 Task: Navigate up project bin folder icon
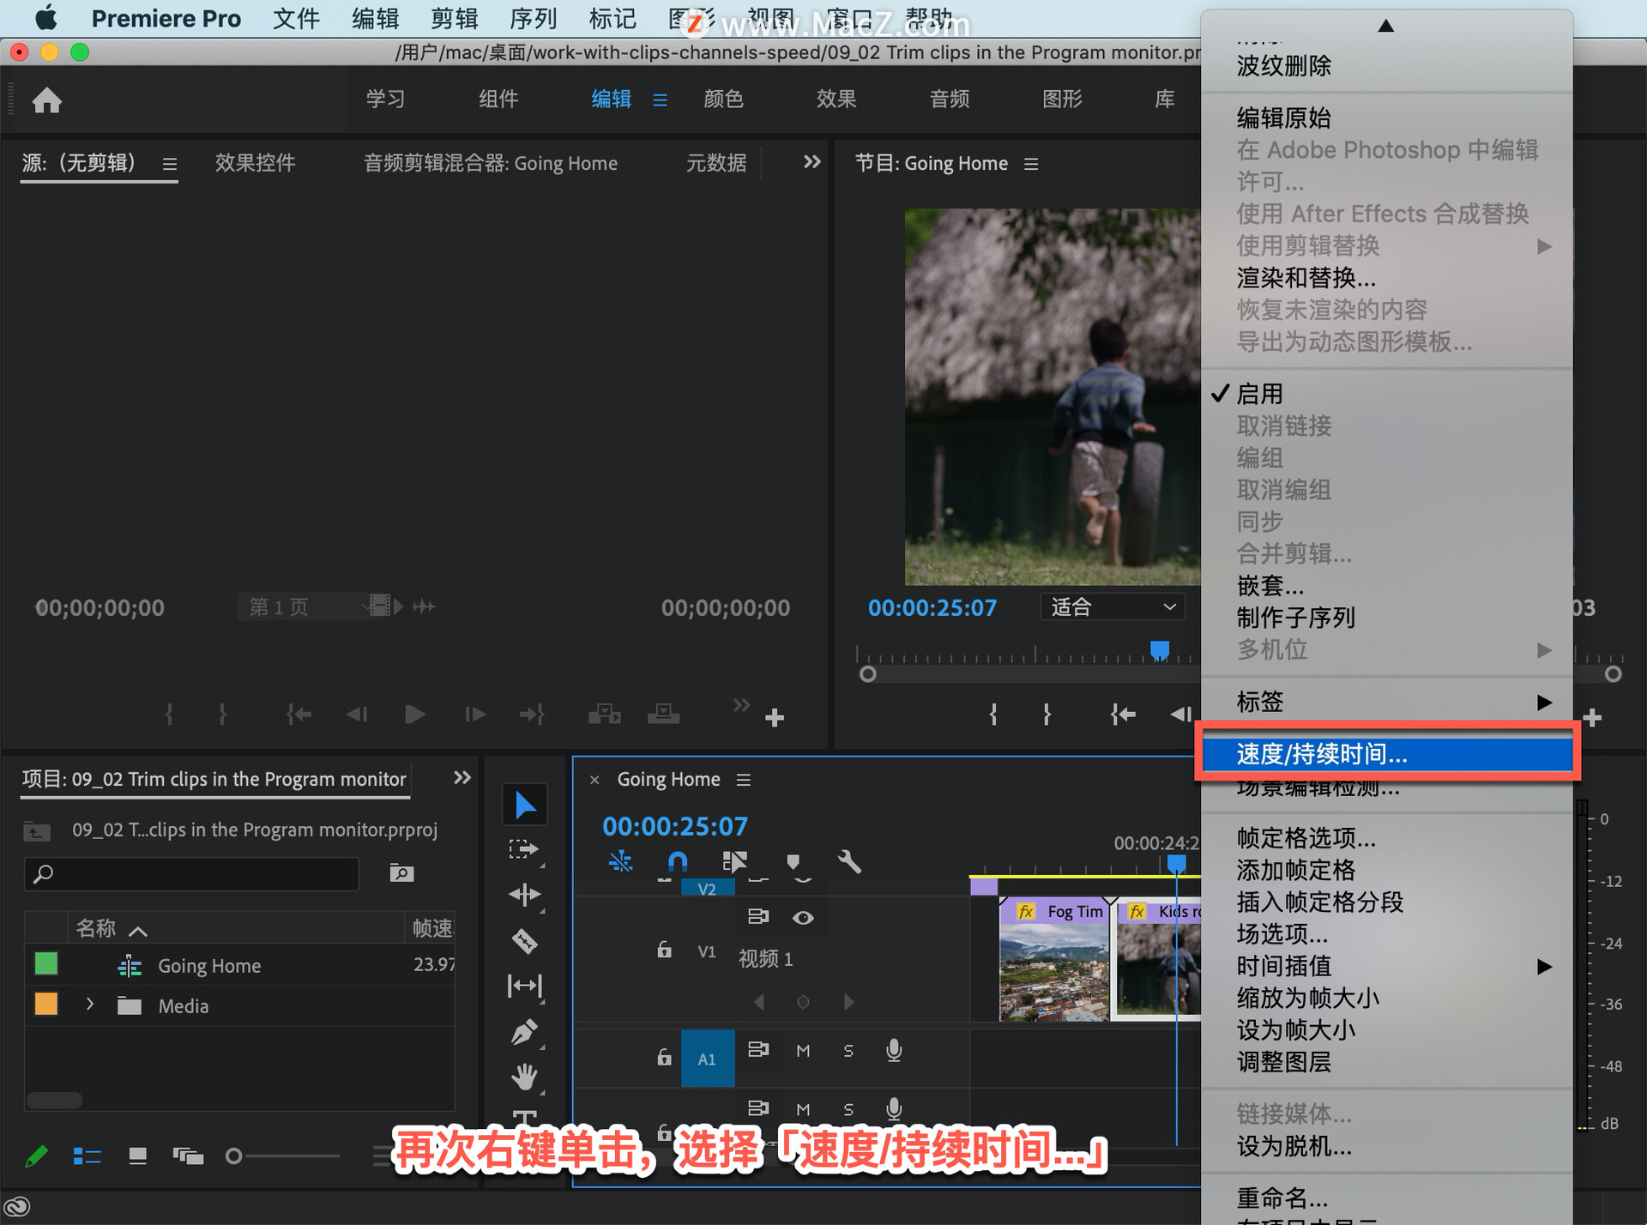(x=36, y=830)
